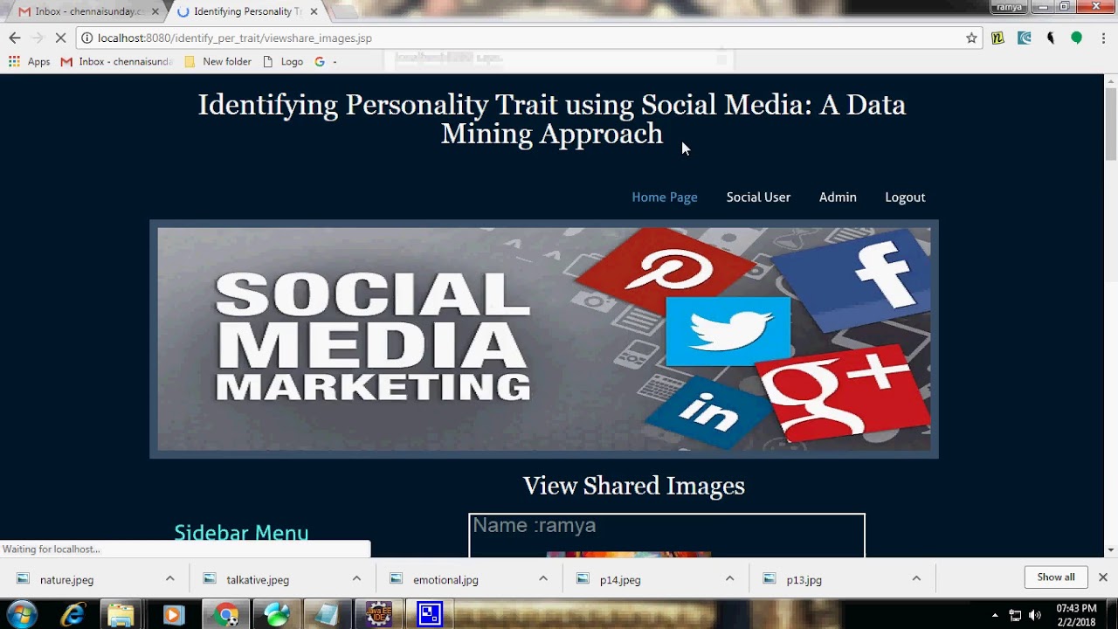Viewport: 1118px width, 629px height.
Task: Launch Internet Explorer from taskbar
Action: coord(73,615)
